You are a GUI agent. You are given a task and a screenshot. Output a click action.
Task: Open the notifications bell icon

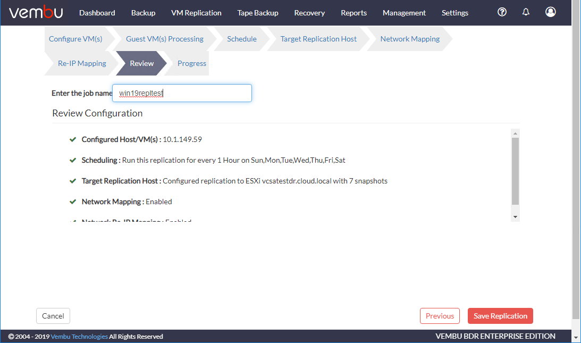(x=526, y=12)
